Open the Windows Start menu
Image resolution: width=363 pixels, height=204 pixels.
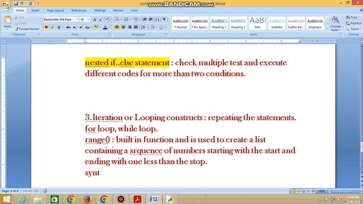(x=6, y=199)
